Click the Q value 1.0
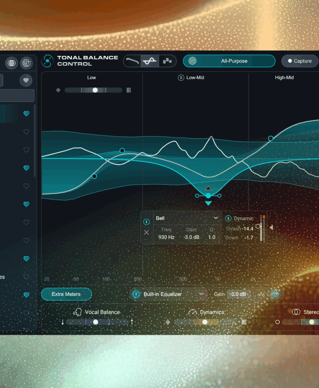The height and width of the screenshot is (388, 319). tap(212, 237)
